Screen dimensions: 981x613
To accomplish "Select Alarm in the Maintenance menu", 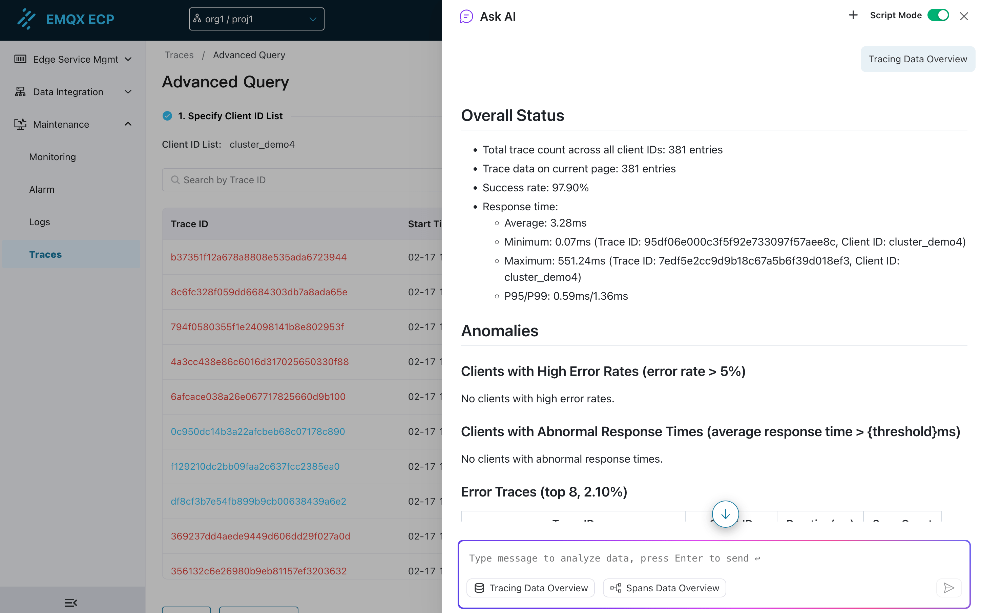I will [42, 189].
